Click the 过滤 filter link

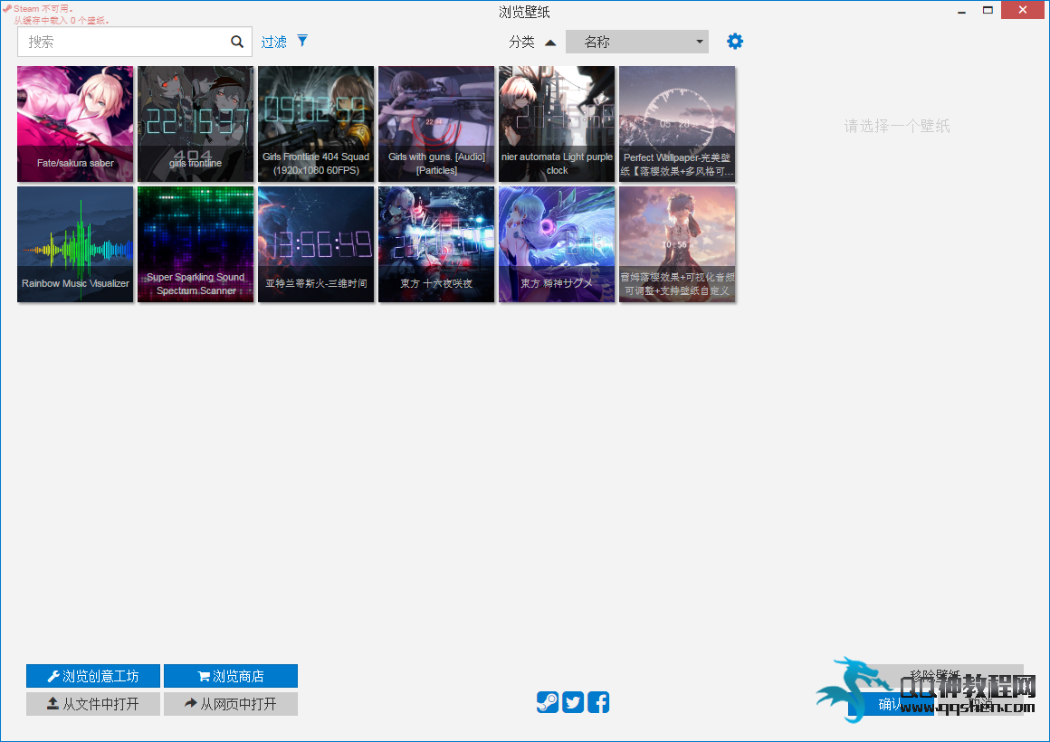(274, 43)
